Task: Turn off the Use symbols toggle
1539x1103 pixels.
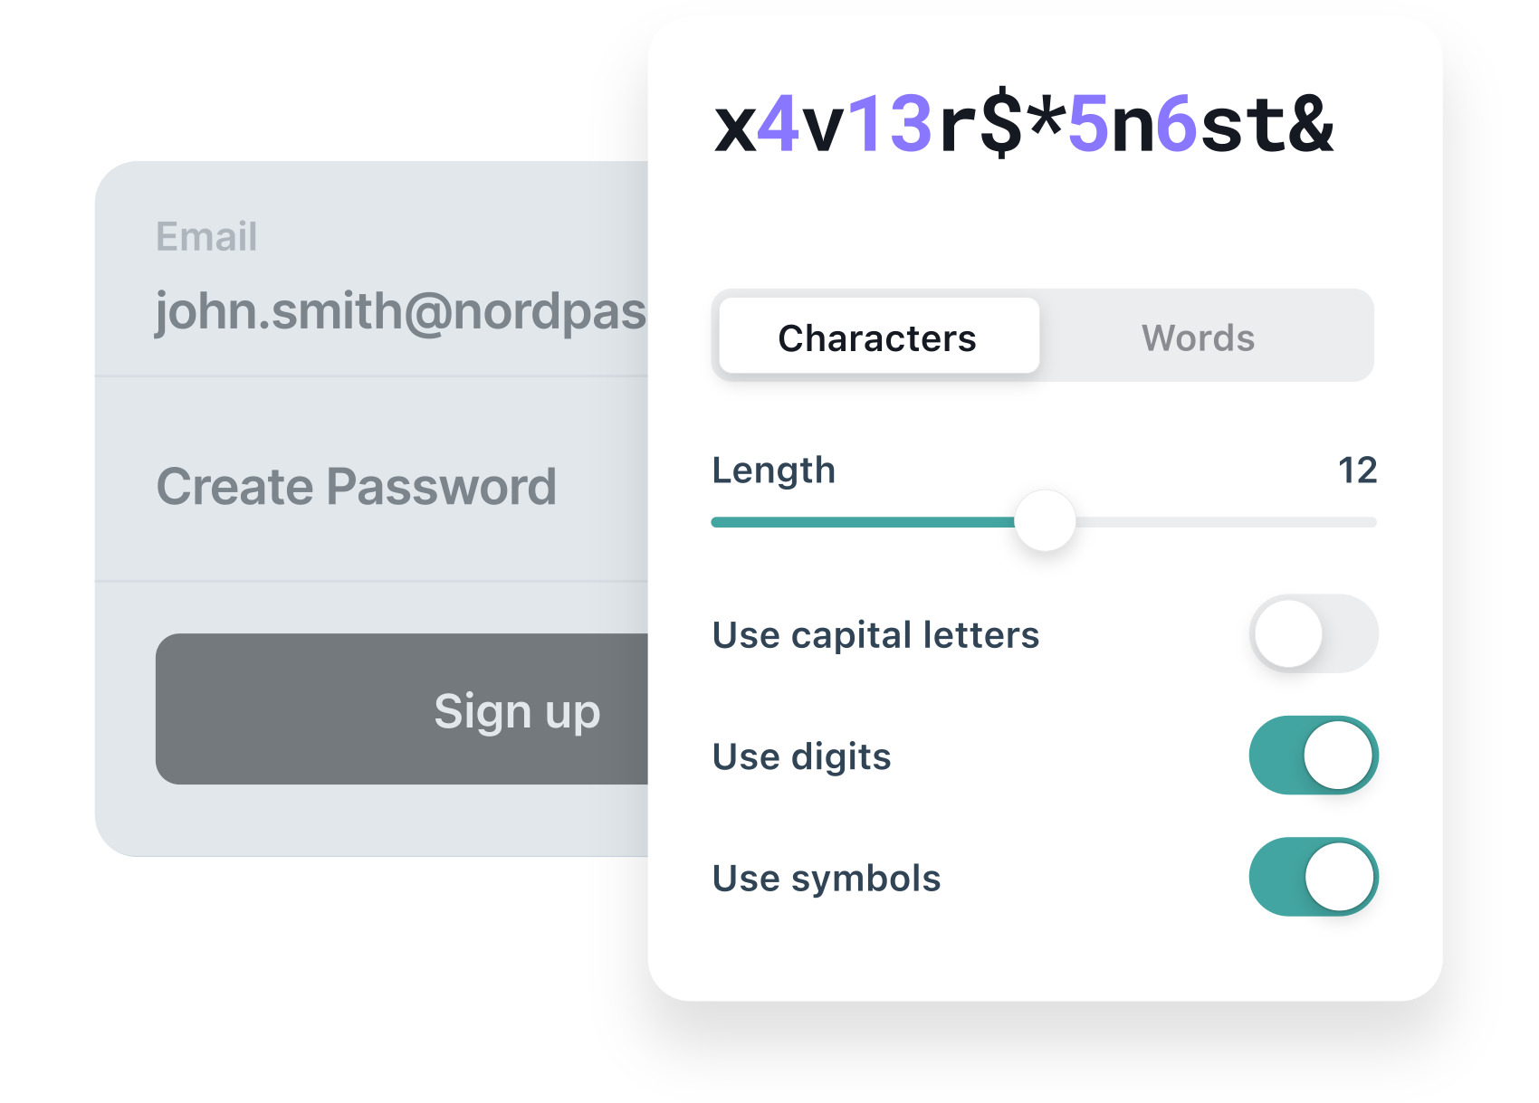Action: click(1313, 877)
